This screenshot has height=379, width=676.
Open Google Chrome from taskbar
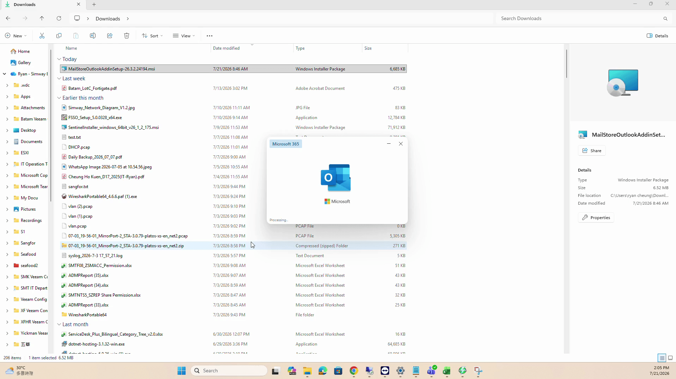(x=354, y=371)
